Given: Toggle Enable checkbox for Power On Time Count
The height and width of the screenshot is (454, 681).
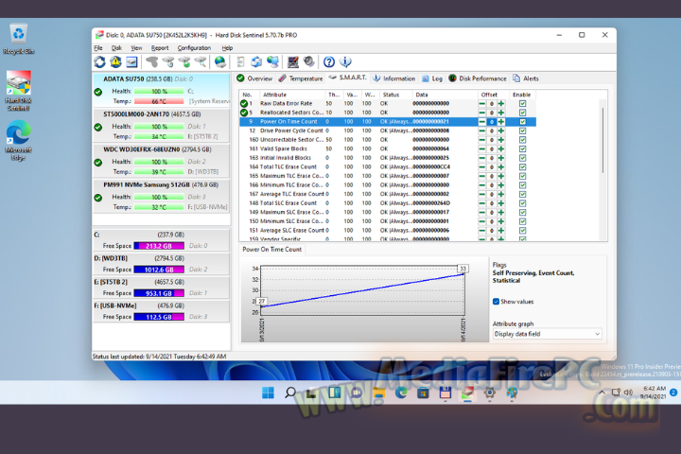Looking at the screenshot, I should click(522, 122).
